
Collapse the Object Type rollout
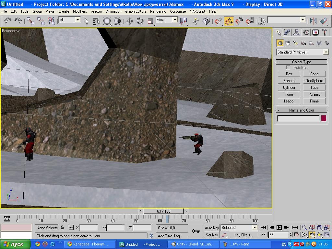(x=302, y=62)
